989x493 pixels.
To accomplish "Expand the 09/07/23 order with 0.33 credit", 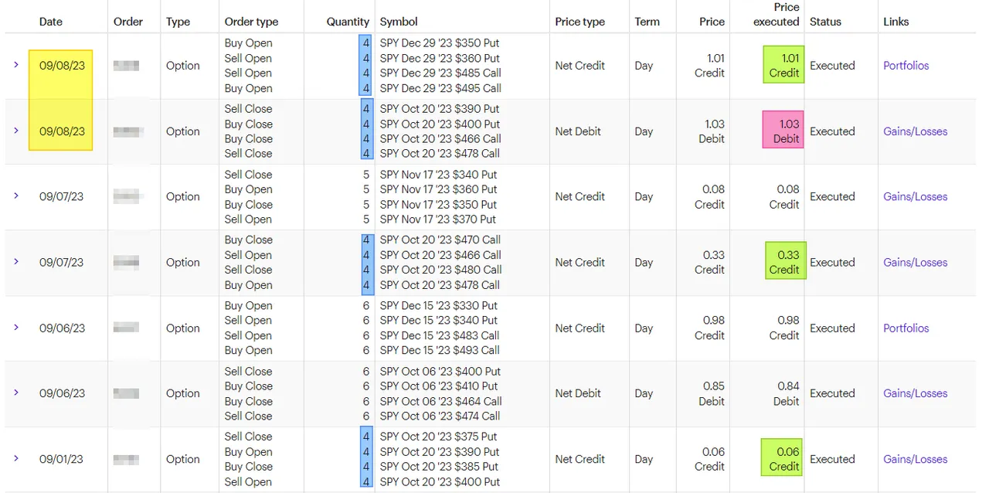I will (x=16, y=262).
